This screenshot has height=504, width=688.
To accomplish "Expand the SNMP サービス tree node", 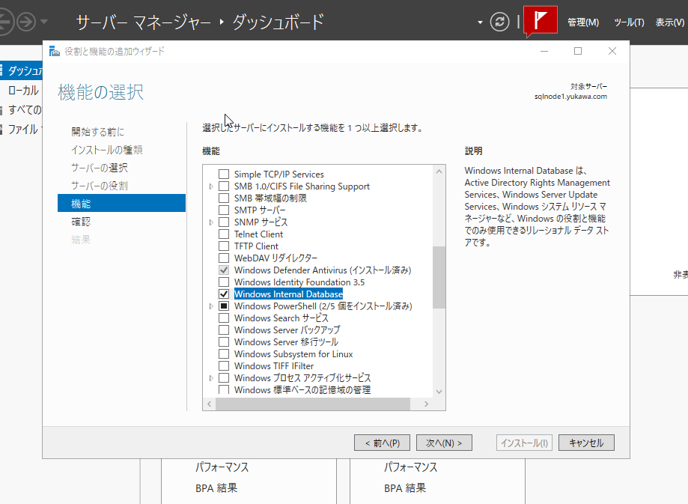I will pos(210,222).
